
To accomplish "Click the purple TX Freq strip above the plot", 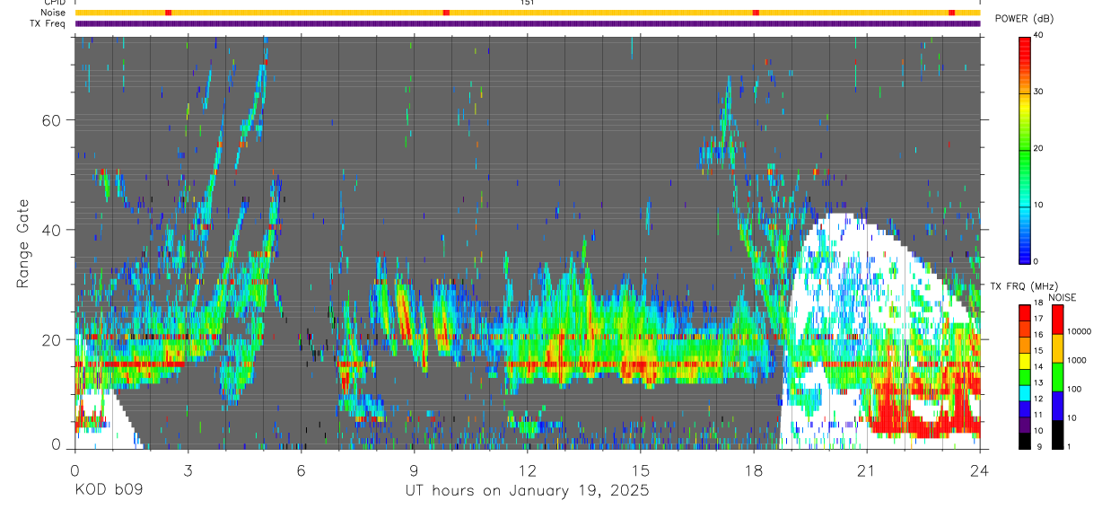I will 528,23.
